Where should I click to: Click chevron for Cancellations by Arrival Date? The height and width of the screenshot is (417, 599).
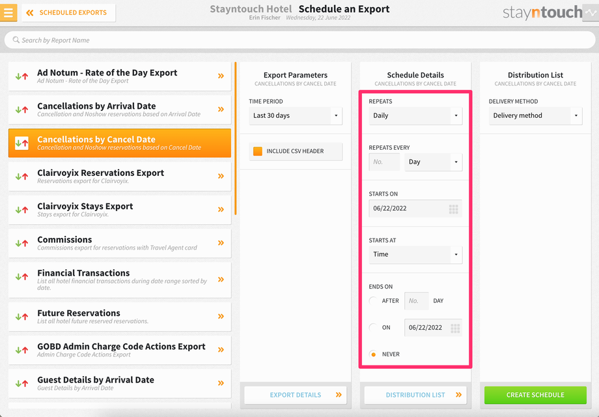tap(221, 109)
